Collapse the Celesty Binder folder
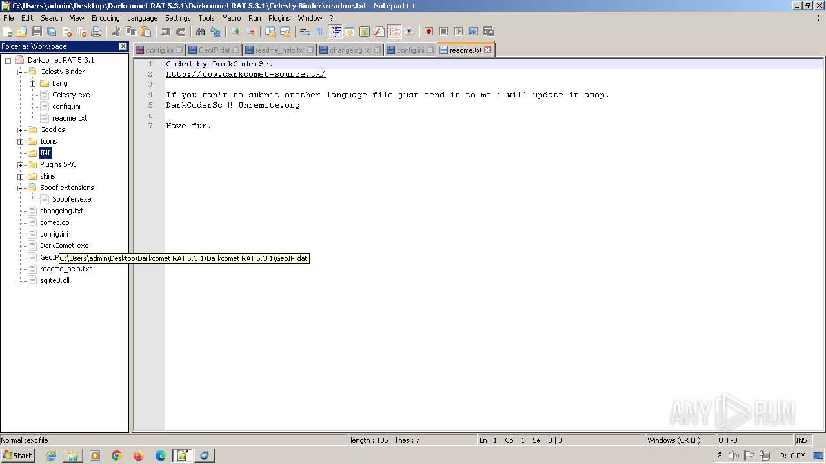 20,72
